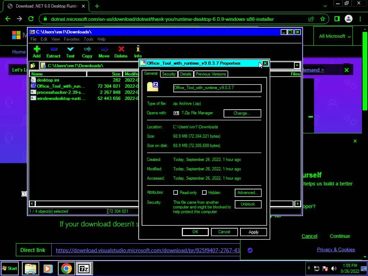Viewport: 368px width, 276px height.
Task: Click 7-Zip icon in the taskbar
Action: click(x=84, y=268)
